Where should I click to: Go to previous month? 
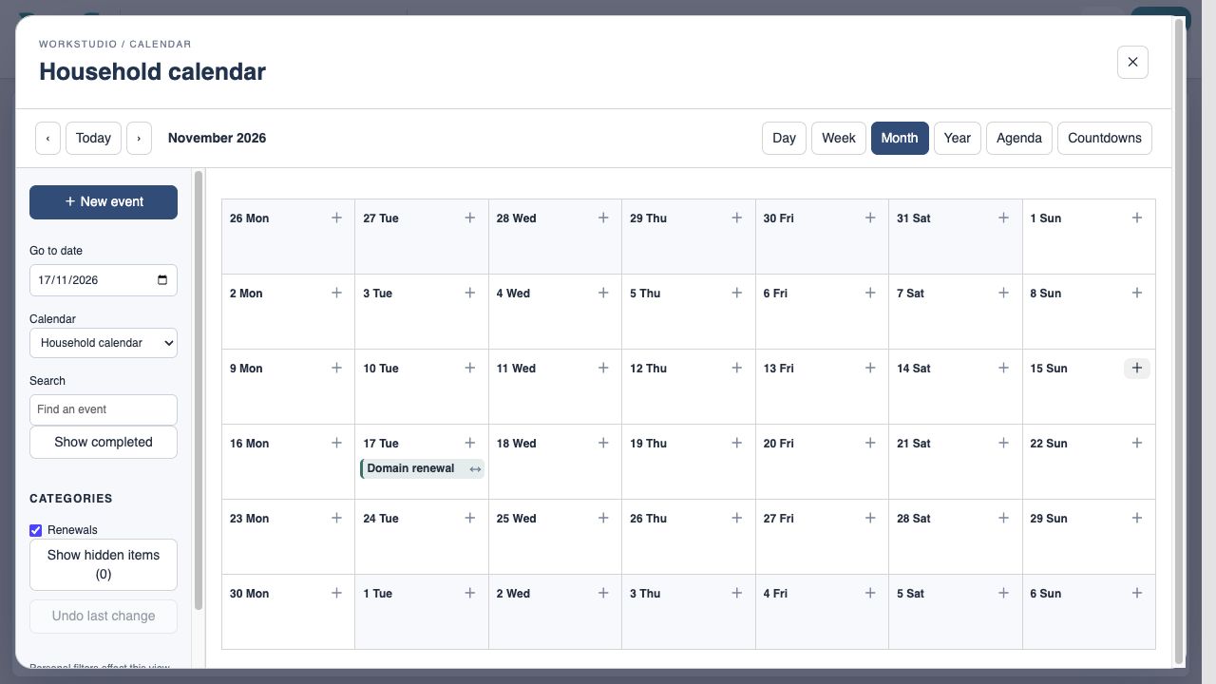click(47, 138)
